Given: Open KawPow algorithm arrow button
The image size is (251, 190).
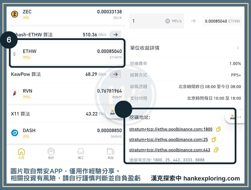Looking at the screenshot, I should click(x=115, y=74).
